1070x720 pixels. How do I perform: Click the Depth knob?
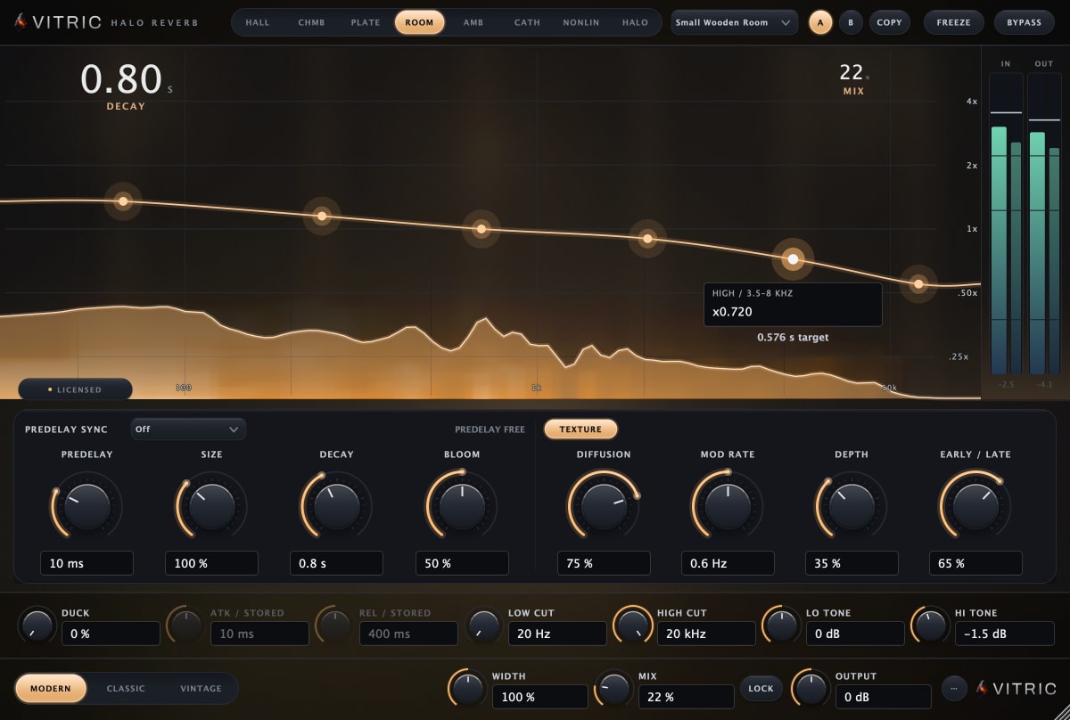click(852, 506)
